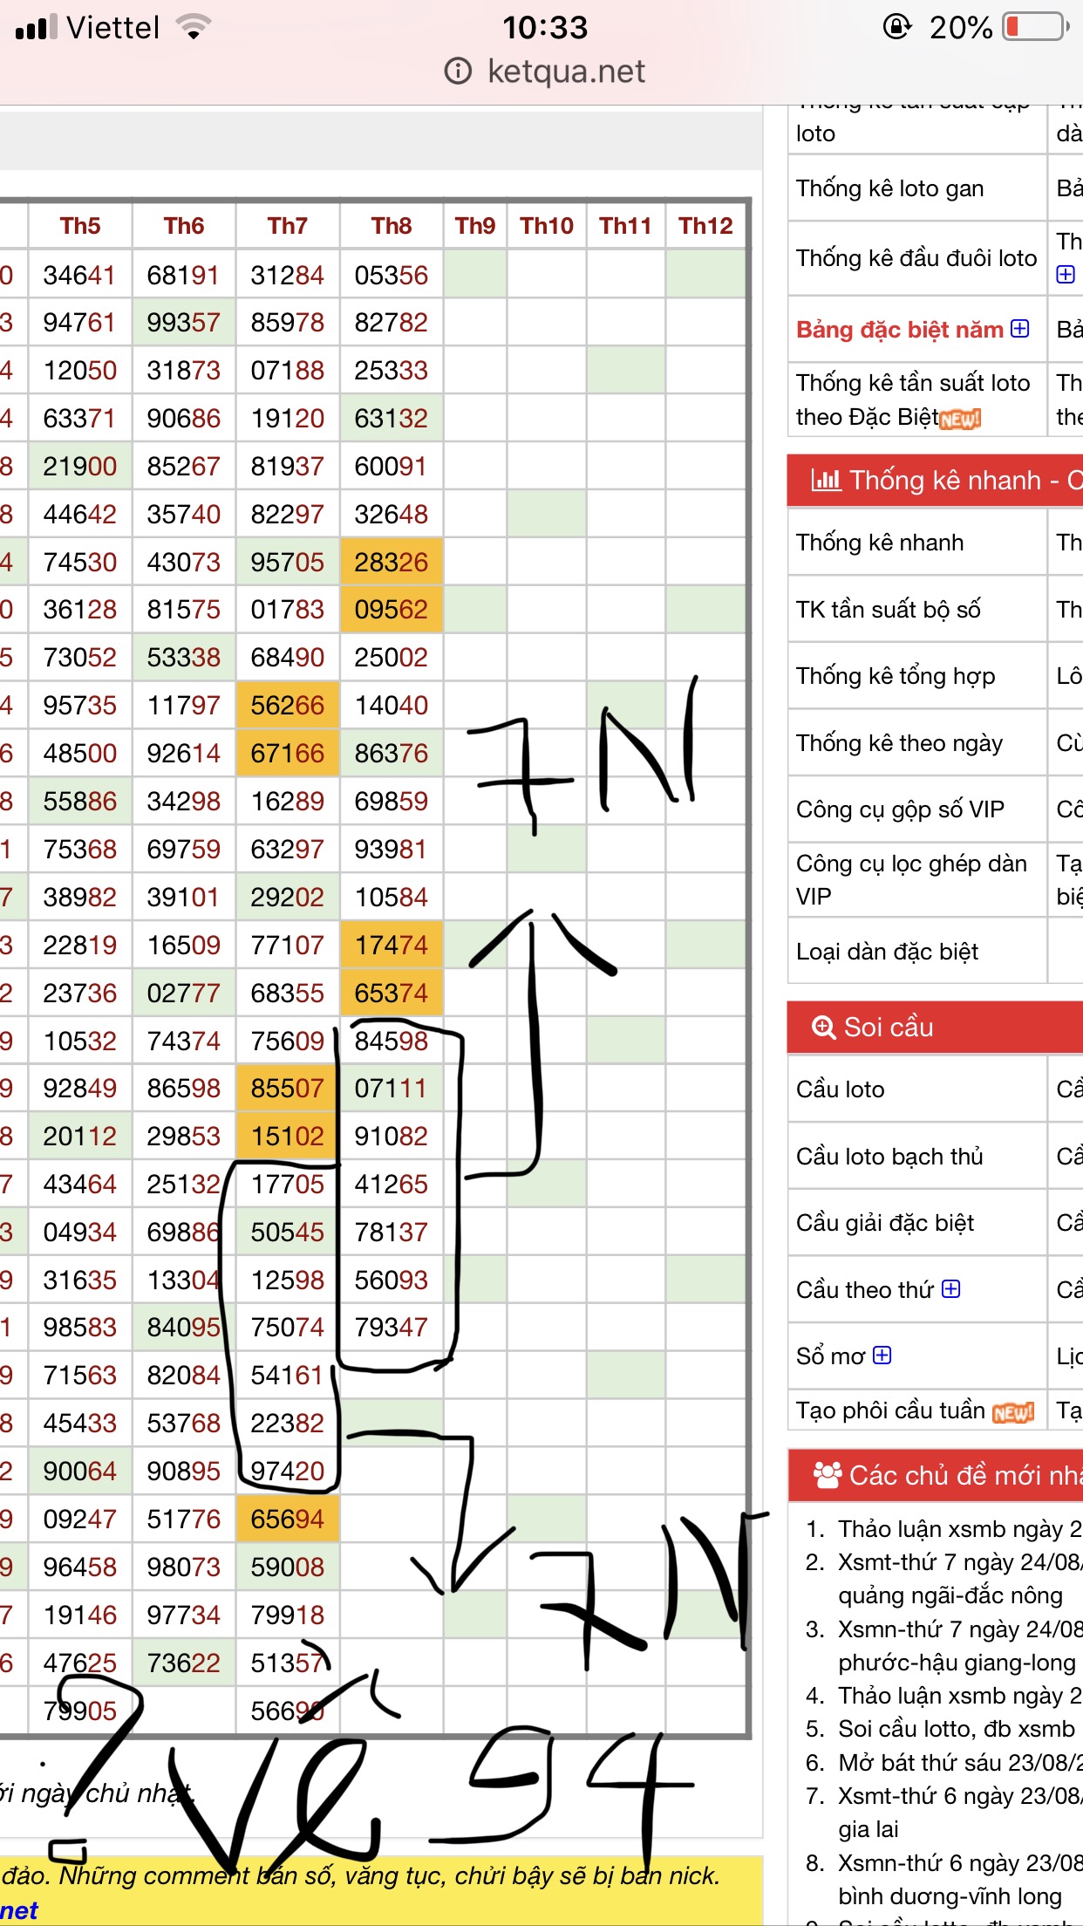Image resolution: width=1083 pixels, height=1926 pixels.
Task: Select result cell 34641
Action: coord(80,275)
